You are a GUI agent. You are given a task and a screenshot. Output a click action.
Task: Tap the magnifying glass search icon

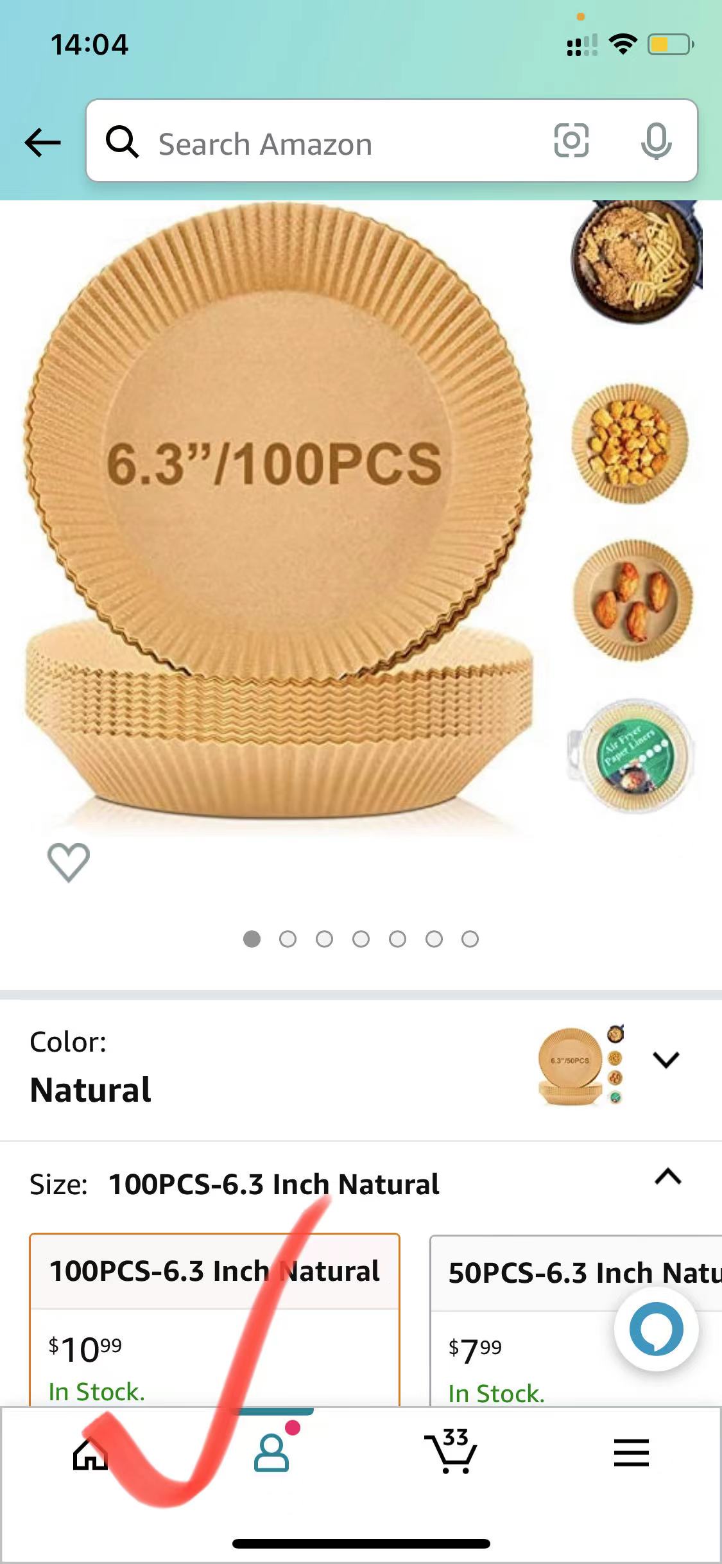click(122, 141)
